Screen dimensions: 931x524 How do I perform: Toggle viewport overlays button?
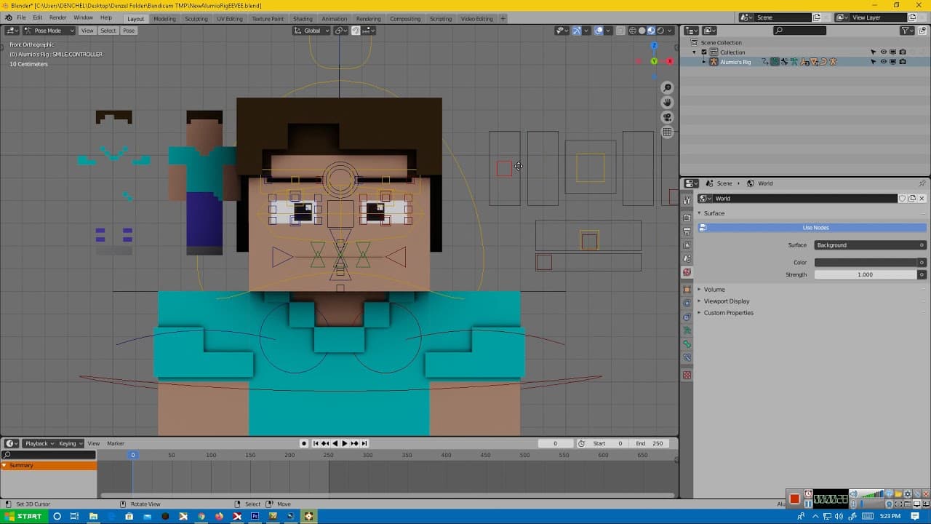[x=599, y=31]
